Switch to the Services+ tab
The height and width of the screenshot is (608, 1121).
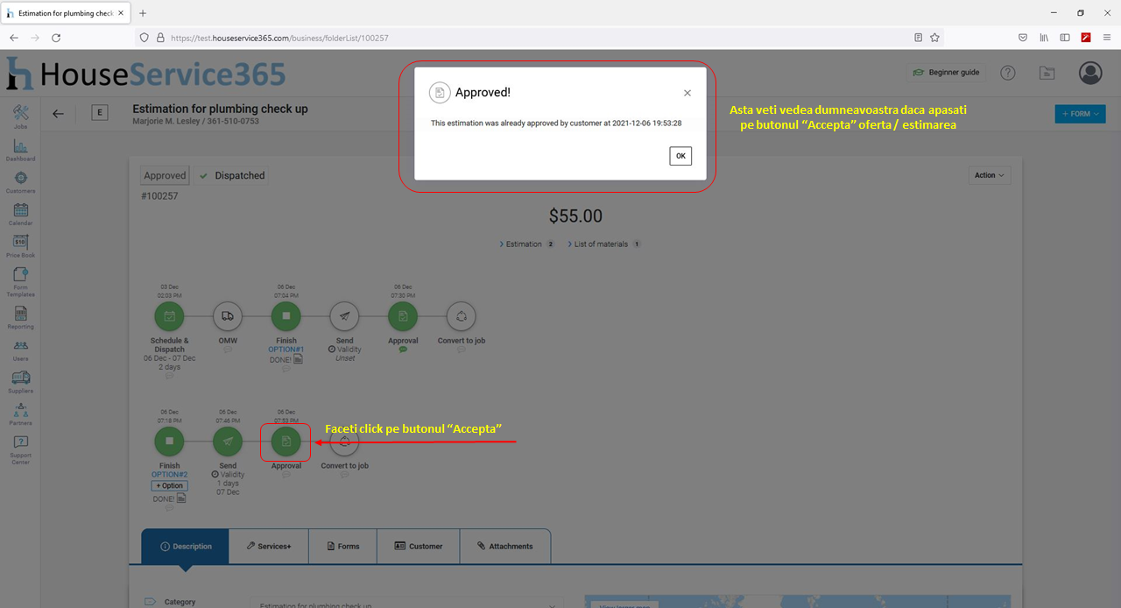tap(268, 546)
